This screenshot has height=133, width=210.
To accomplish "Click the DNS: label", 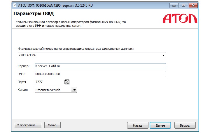I will 21,74.
